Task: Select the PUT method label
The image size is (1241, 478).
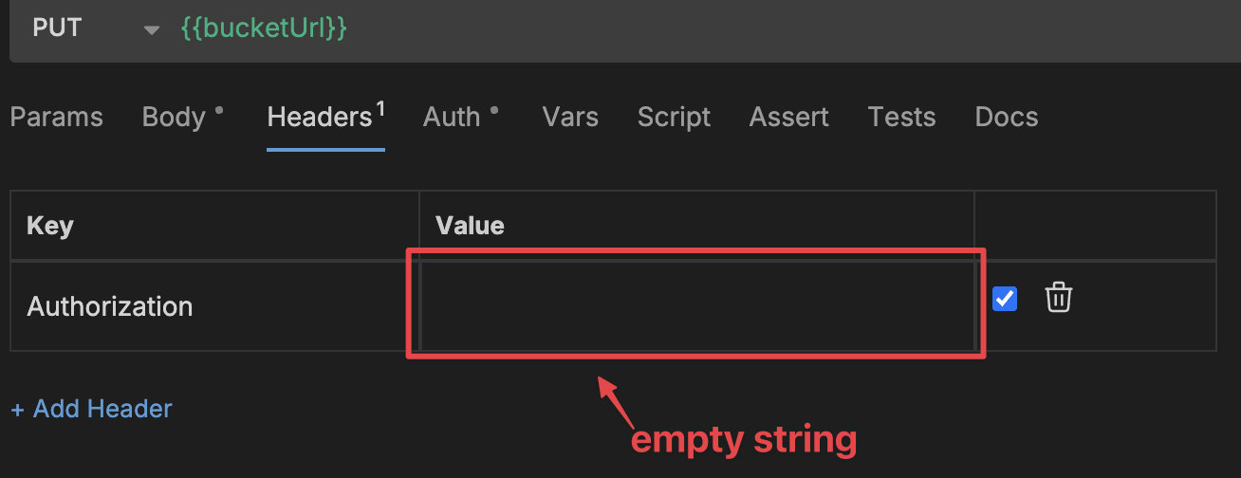Action: tap(57, 28)
